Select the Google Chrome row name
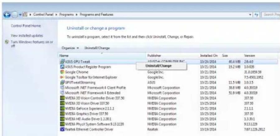The image size is (280, 136). [x=77, y=72]
